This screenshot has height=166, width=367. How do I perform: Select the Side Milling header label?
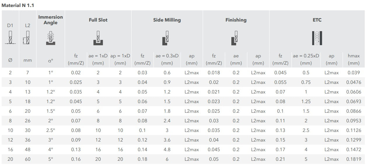coord(167,20)
